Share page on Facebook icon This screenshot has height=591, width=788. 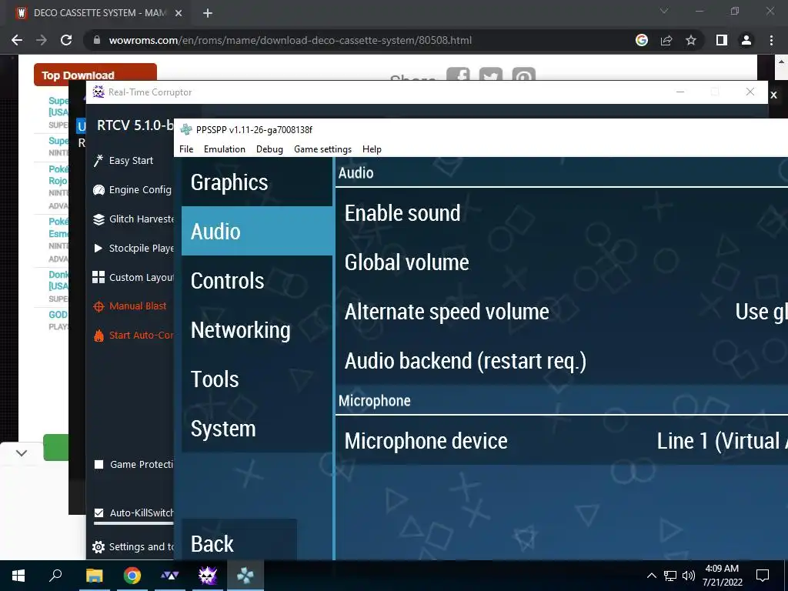tap(458, 75)
